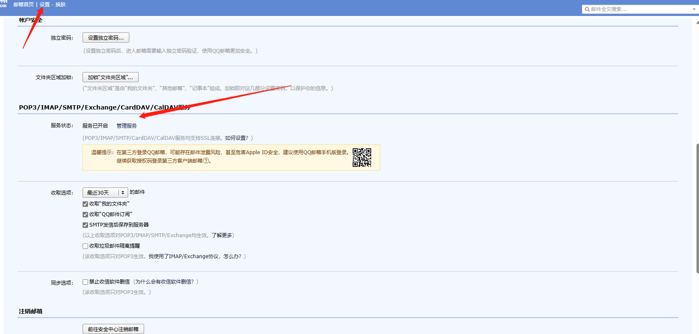Click the 管理服务 link
The width and height of the screenshot is (699, 334).
point(126,126)
